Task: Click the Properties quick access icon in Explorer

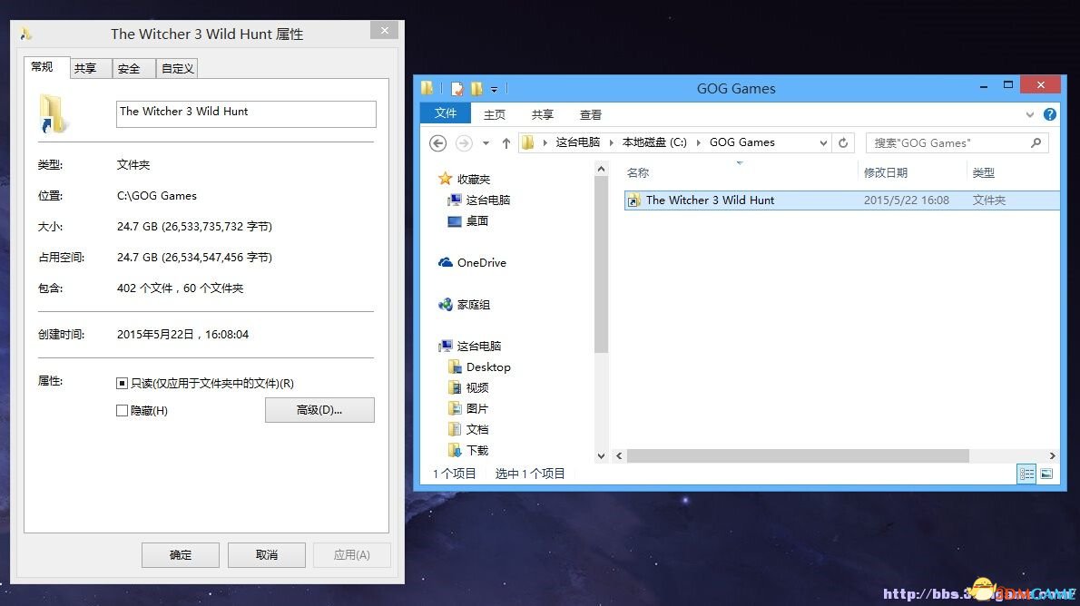Action: tap(457, 88)
